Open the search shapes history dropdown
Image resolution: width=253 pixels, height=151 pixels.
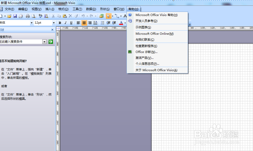(x=44, y=42)
